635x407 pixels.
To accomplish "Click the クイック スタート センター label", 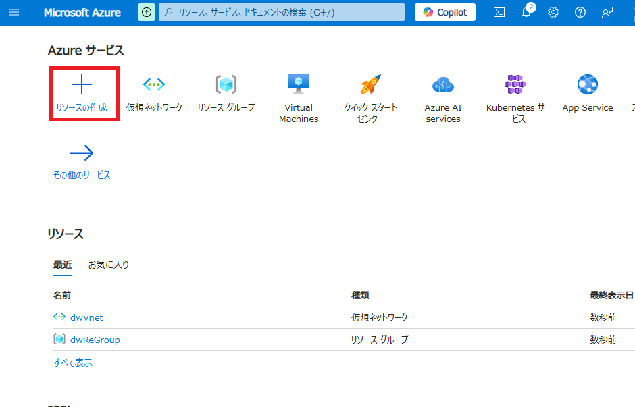I will [x=371, y=113].
